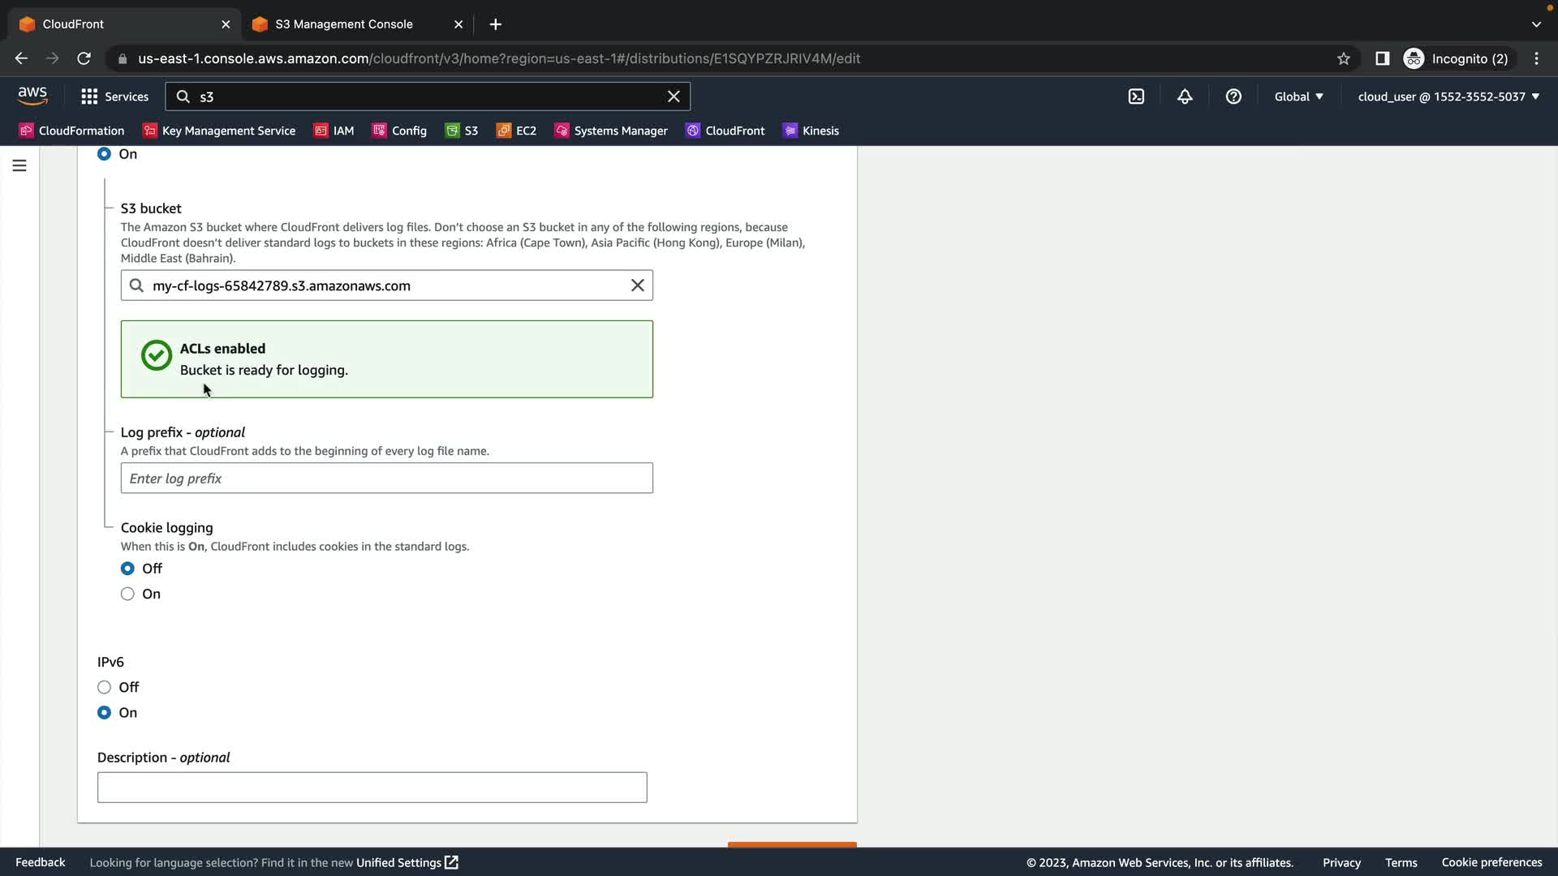Open the cloud_user account menu
The width and height of the screenshot is (1558, 876).
(1448, 97)
